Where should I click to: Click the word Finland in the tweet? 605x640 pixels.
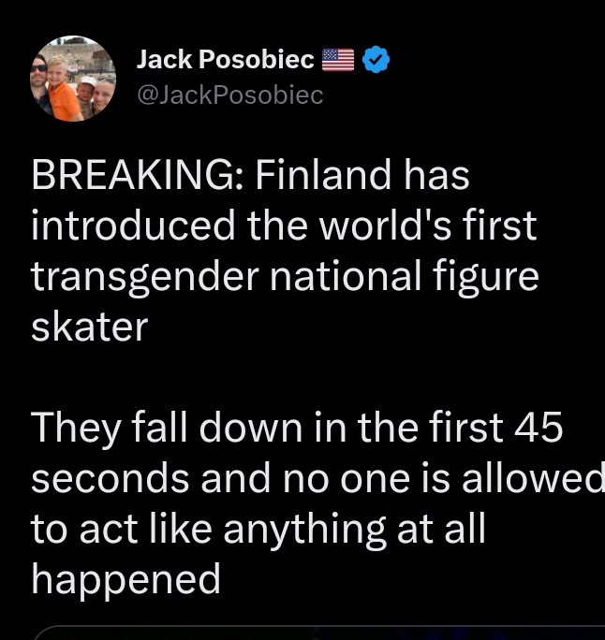(323, 175)
